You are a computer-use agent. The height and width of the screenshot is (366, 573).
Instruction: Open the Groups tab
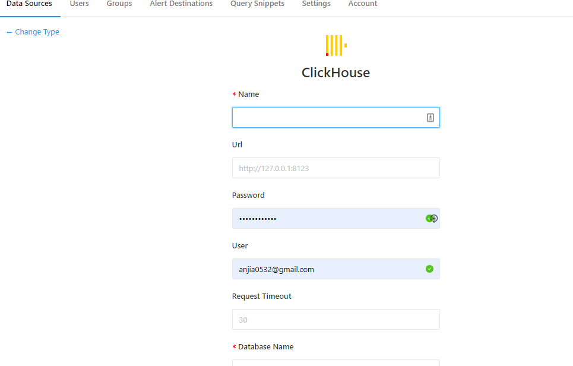pos(119,4)
